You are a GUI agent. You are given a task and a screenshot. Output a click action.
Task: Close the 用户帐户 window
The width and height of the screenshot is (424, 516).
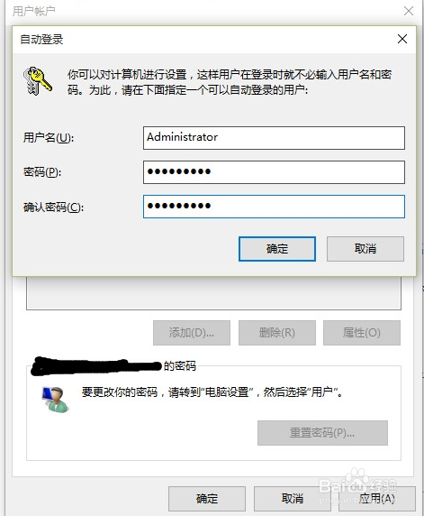pos(409,11)
